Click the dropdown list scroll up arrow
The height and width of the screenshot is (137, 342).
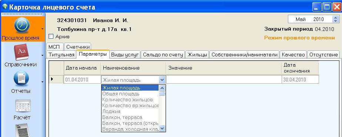click(x=162, y=88)
